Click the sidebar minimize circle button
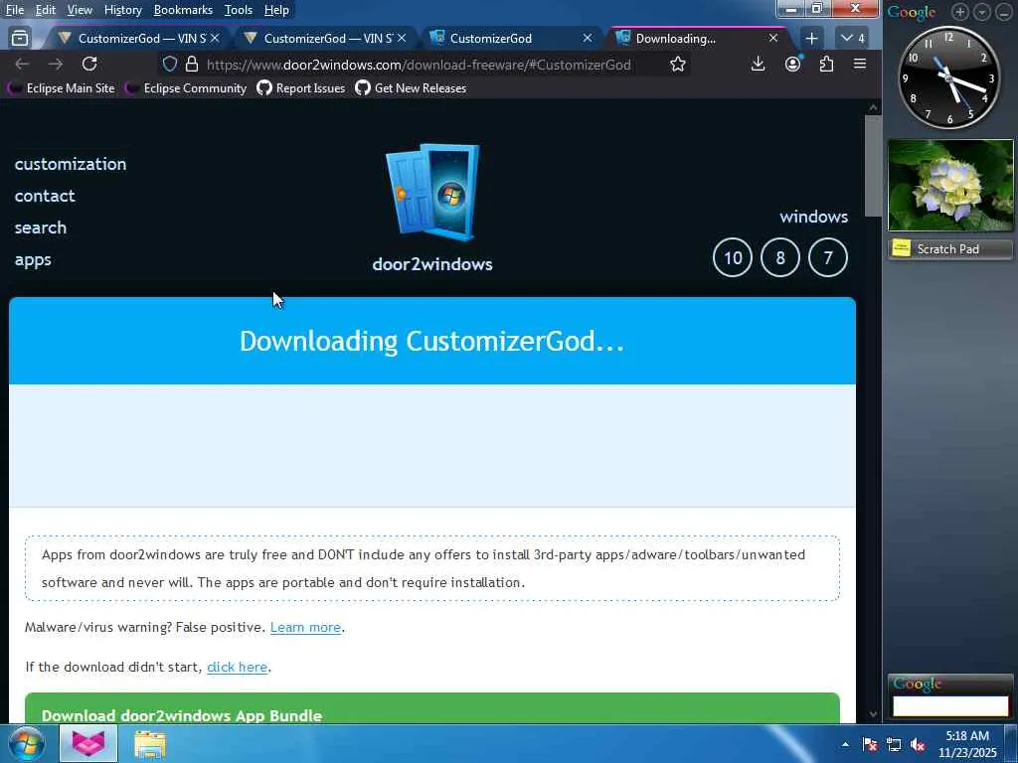The height and width of the screenshot is (763, 1018). [1004, 12]
